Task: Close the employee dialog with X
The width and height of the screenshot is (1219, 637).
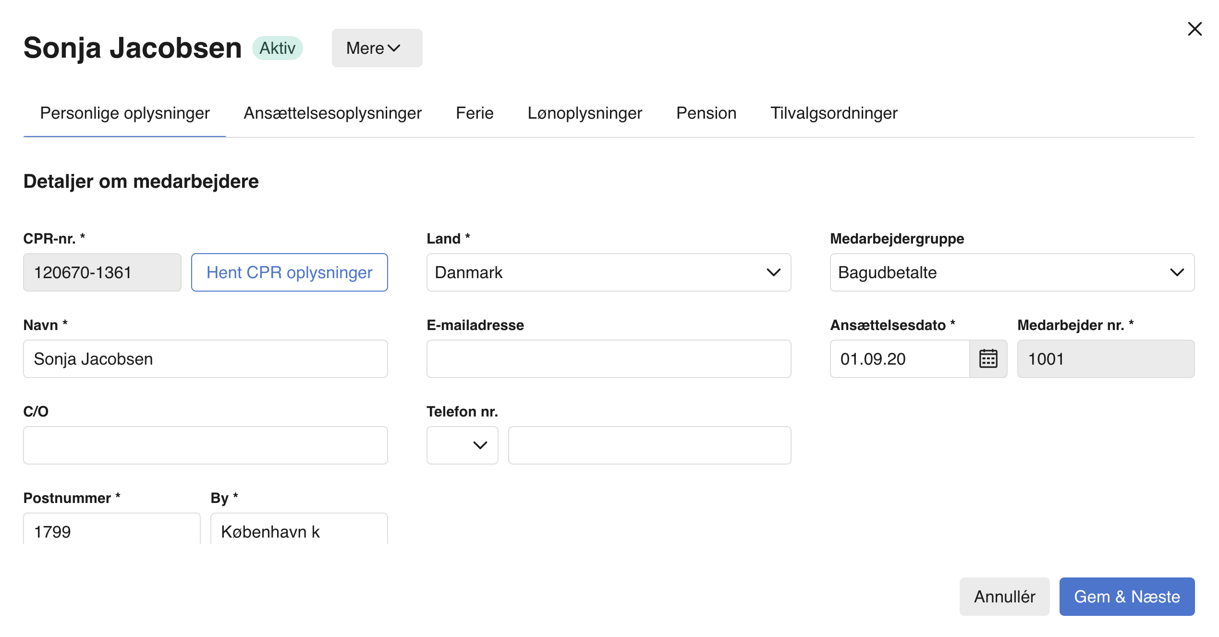Action: click(1194, 29)
